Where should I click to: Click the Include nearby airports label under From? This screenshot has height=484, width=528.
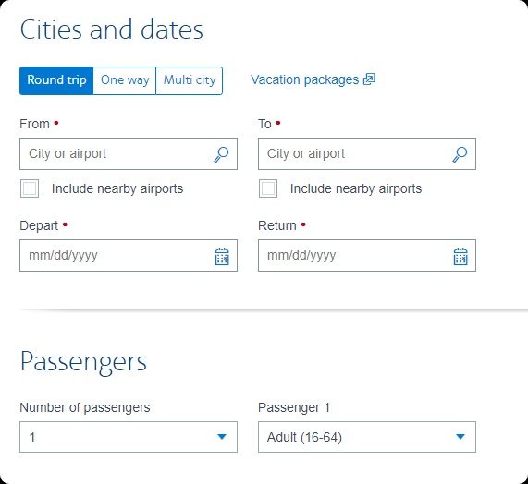(117, 188)
